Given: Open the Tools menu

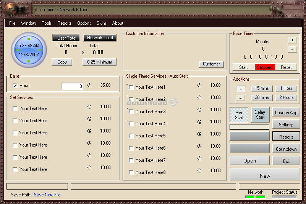Looking at the screenshot, I should coord(47,23).
